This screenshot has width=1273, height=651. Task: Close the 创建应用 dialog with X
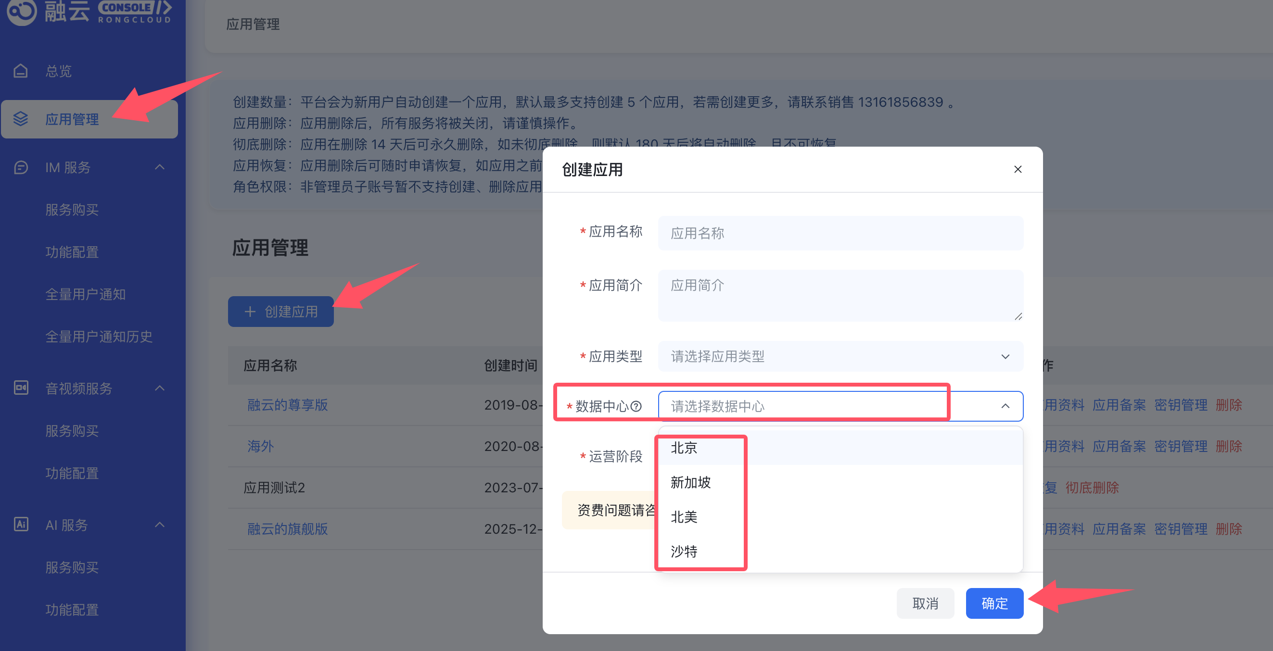point(1018,169)
